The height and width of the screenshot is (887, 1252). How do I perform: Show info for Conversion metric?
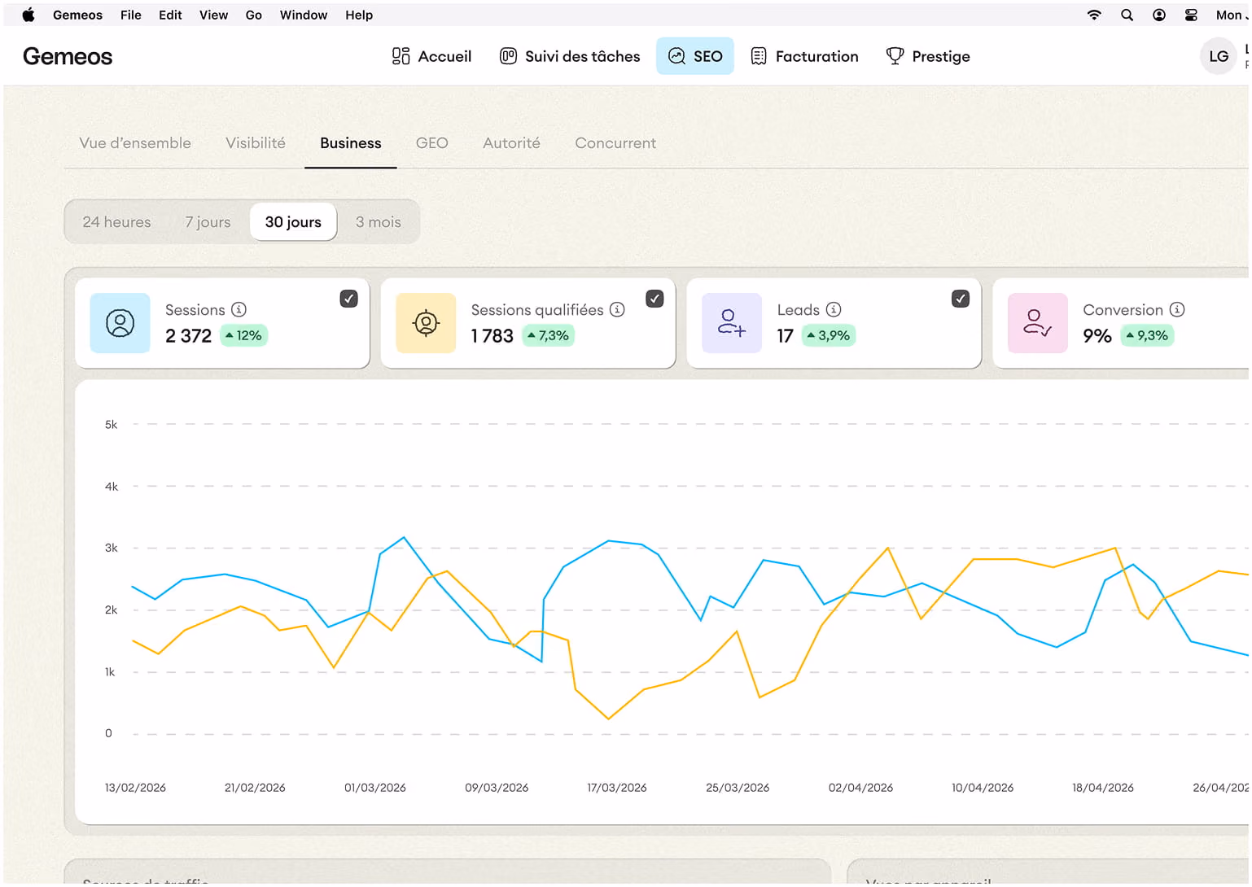pyautogui.click(x=1177, y=309)
